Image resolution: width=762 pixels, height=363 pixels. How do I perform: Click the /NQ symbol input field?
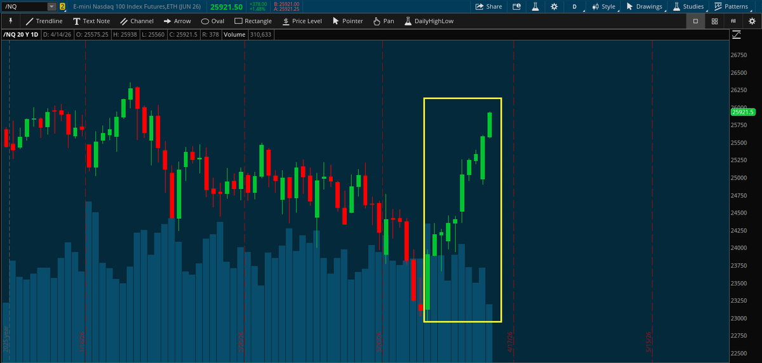click(x=25, y=6)
